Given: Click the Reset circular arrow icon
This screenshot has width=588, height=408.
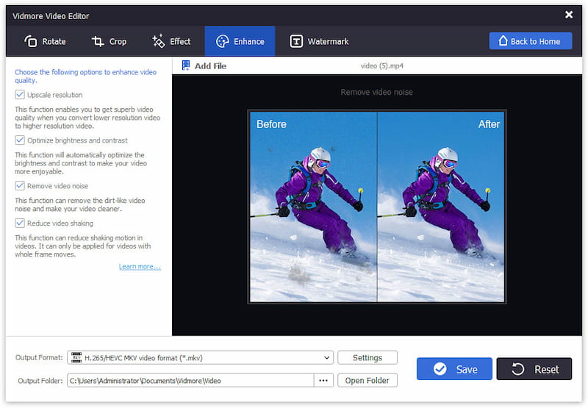Looking at the screenshot, I should tap(519, 369).
